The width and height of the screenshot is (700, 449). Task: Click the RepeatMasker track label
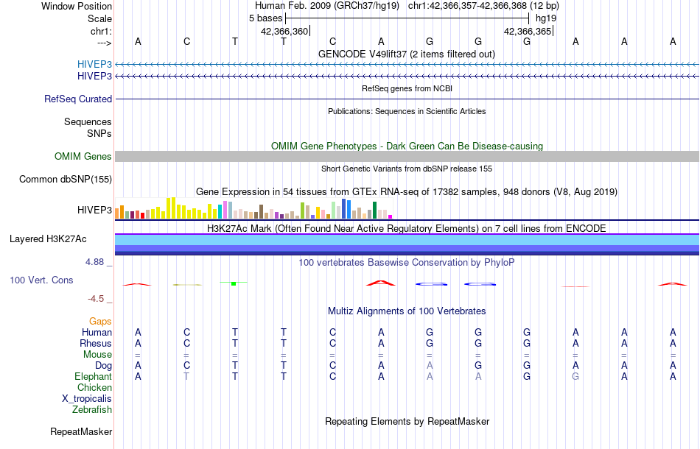click(x=81, y=431)
